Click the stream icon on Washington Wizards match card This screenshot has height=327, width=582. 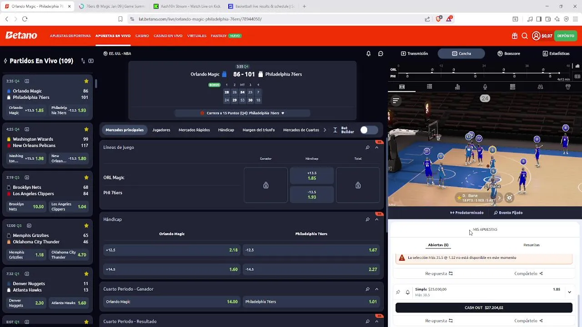pos(27,129)
